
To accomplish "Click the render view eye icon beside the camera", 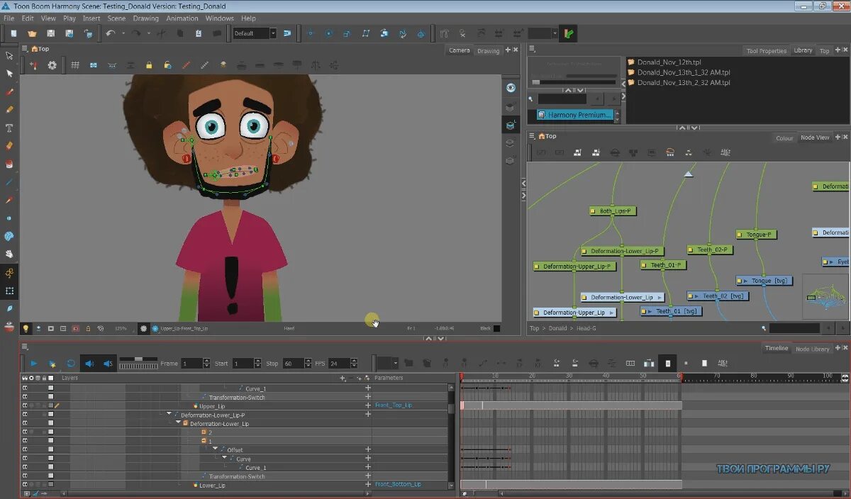I will point(511,88).
